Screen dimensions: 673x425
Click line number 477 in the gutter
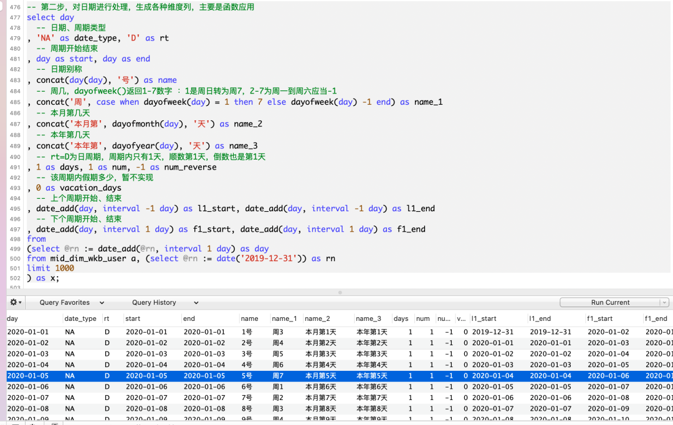click(15, 17)
